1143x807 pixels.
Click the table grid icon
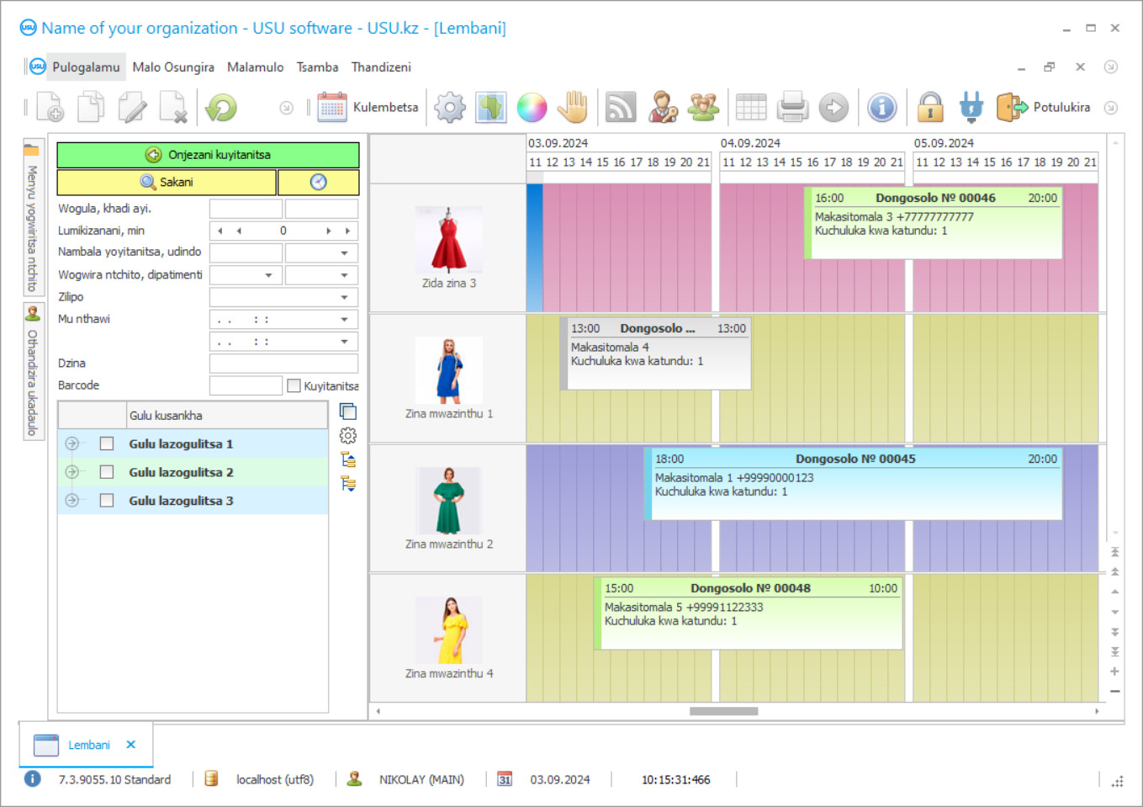pyautogui.click(x=751, y=107)
